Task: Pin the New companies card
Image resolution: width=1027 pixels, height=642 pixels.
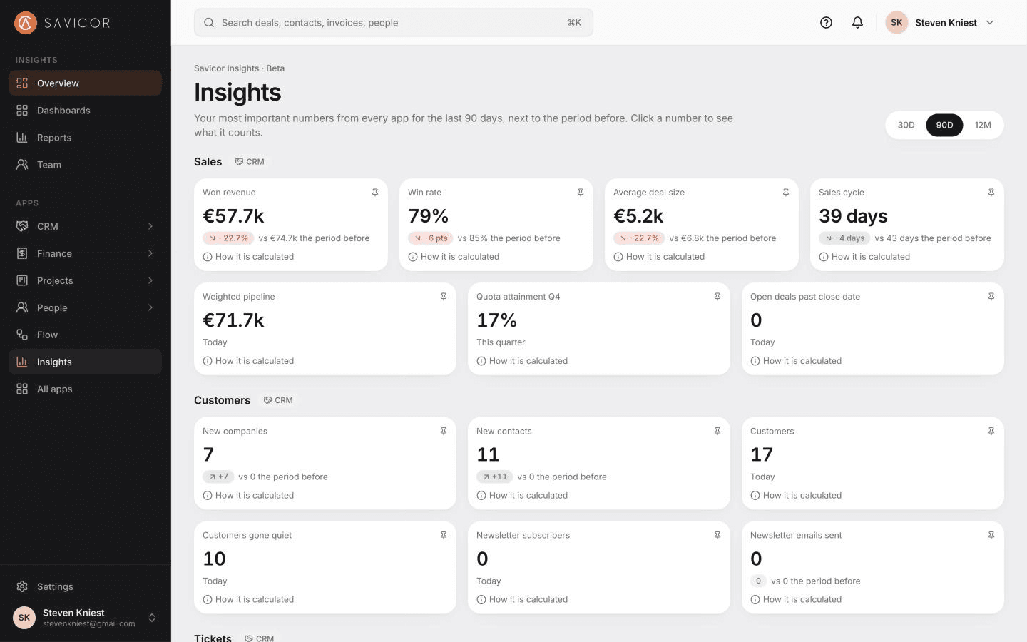Action: coord(444,432)
